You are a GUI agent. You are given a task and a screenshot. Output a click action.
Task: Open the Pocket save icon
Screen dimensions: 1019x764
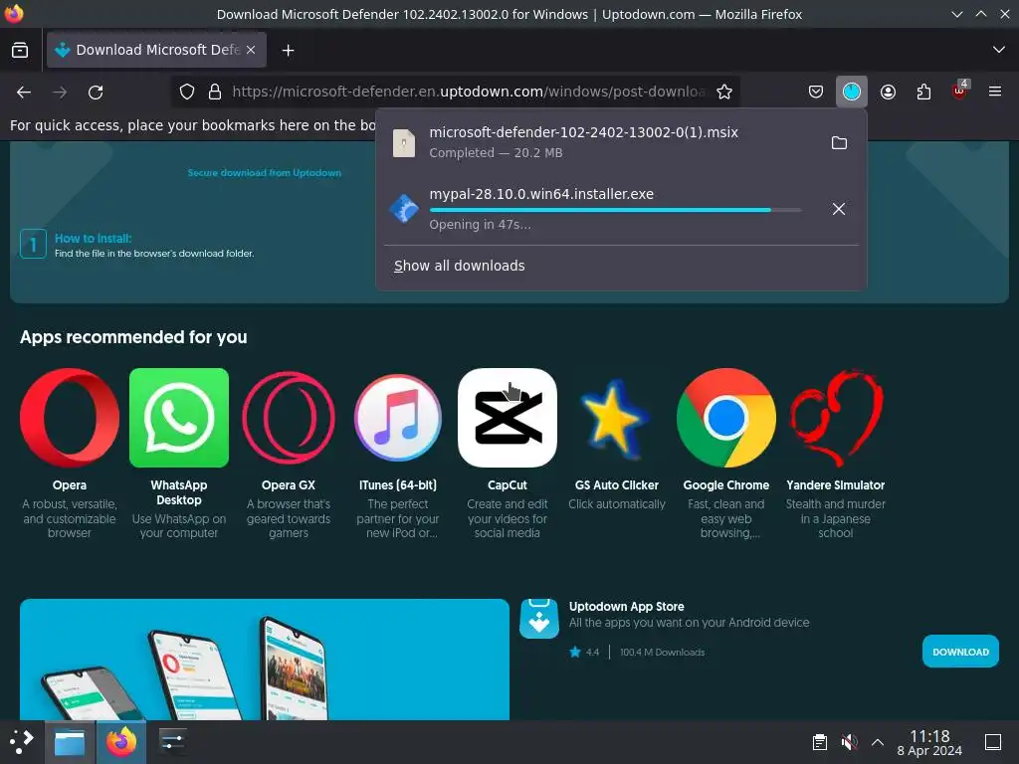[x=816, y=92]
